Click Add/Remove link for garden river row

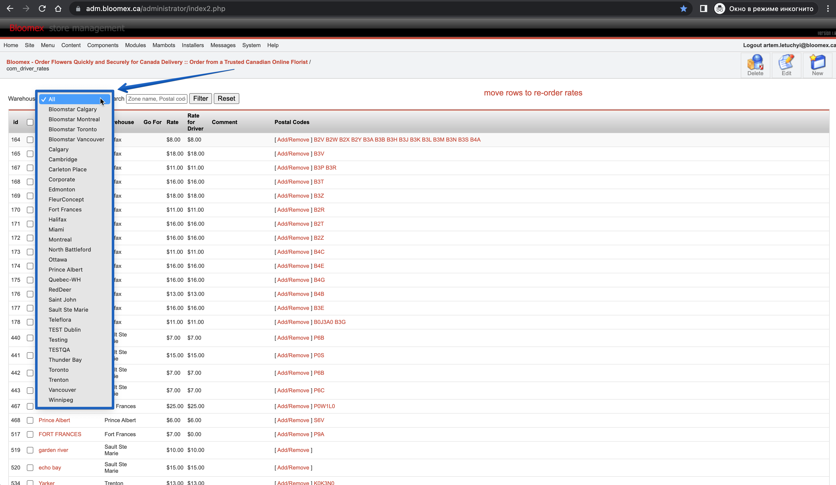(293, 450)
